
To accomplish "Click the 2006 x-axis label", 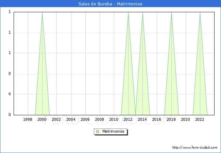I will 85,119.
